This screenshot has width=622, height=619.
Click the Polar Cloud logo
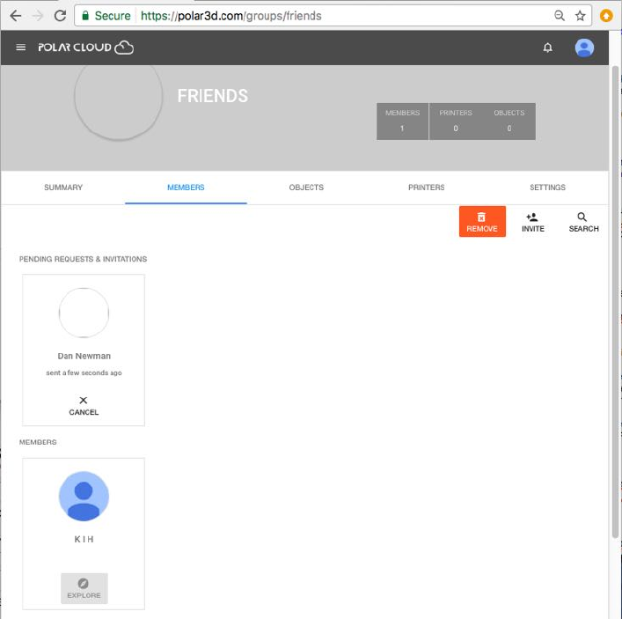pos(85,48)
